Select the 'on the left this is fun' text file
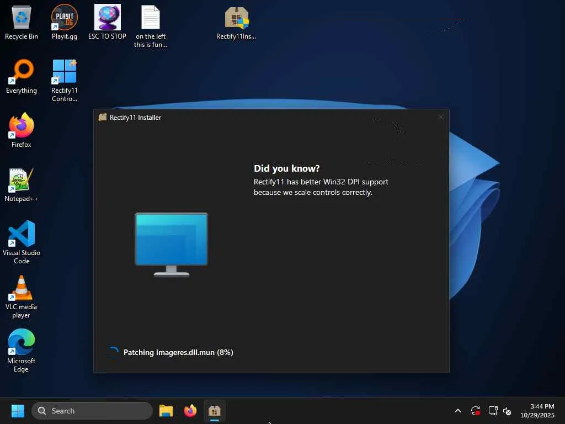The height and width of the screenshot is (424, 565). pos(150,26)
